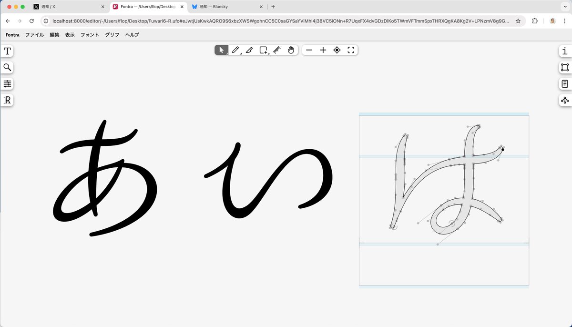
Task: Close the 通知 / X tab
Action: (102, 7)
